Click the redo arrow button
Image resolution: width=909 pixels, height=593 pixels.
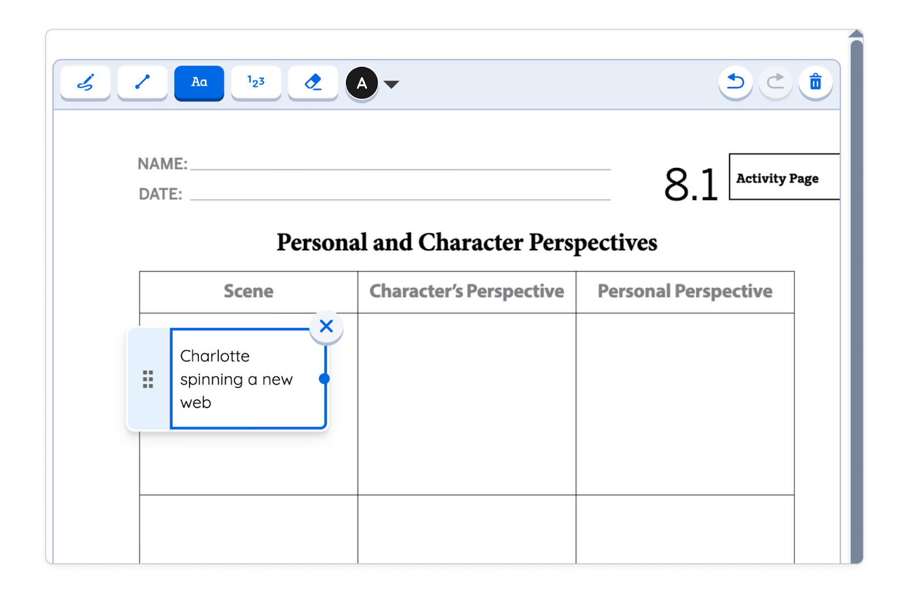(775, 82)
